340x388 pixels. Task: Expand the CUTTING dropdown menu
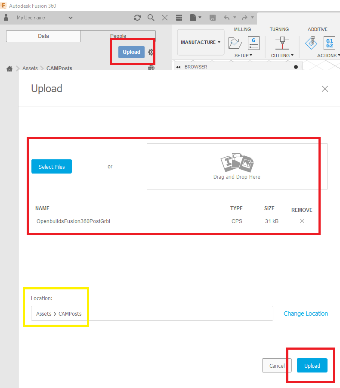tap(282, 56)
